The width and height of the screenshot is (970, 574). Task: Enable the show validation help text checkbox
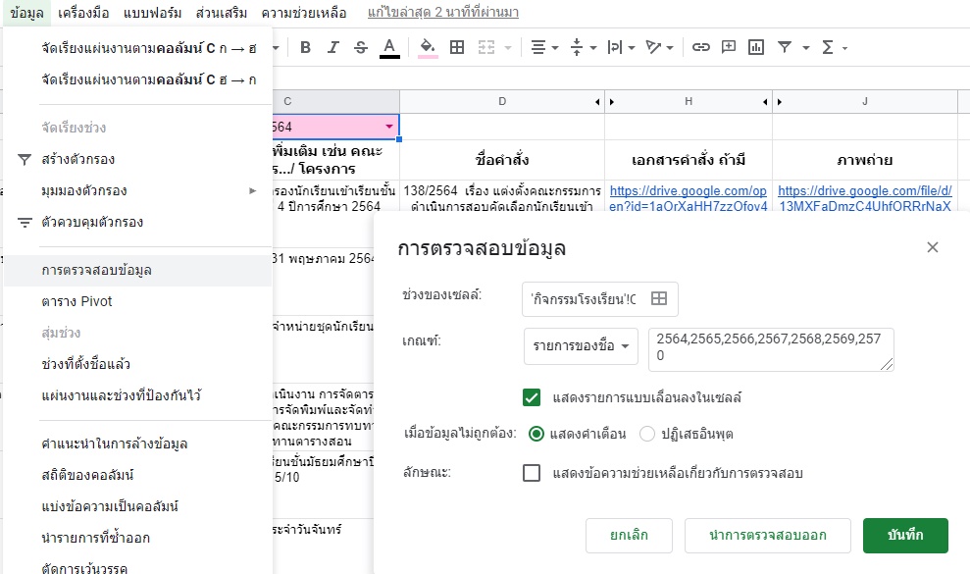click(532, 473)
